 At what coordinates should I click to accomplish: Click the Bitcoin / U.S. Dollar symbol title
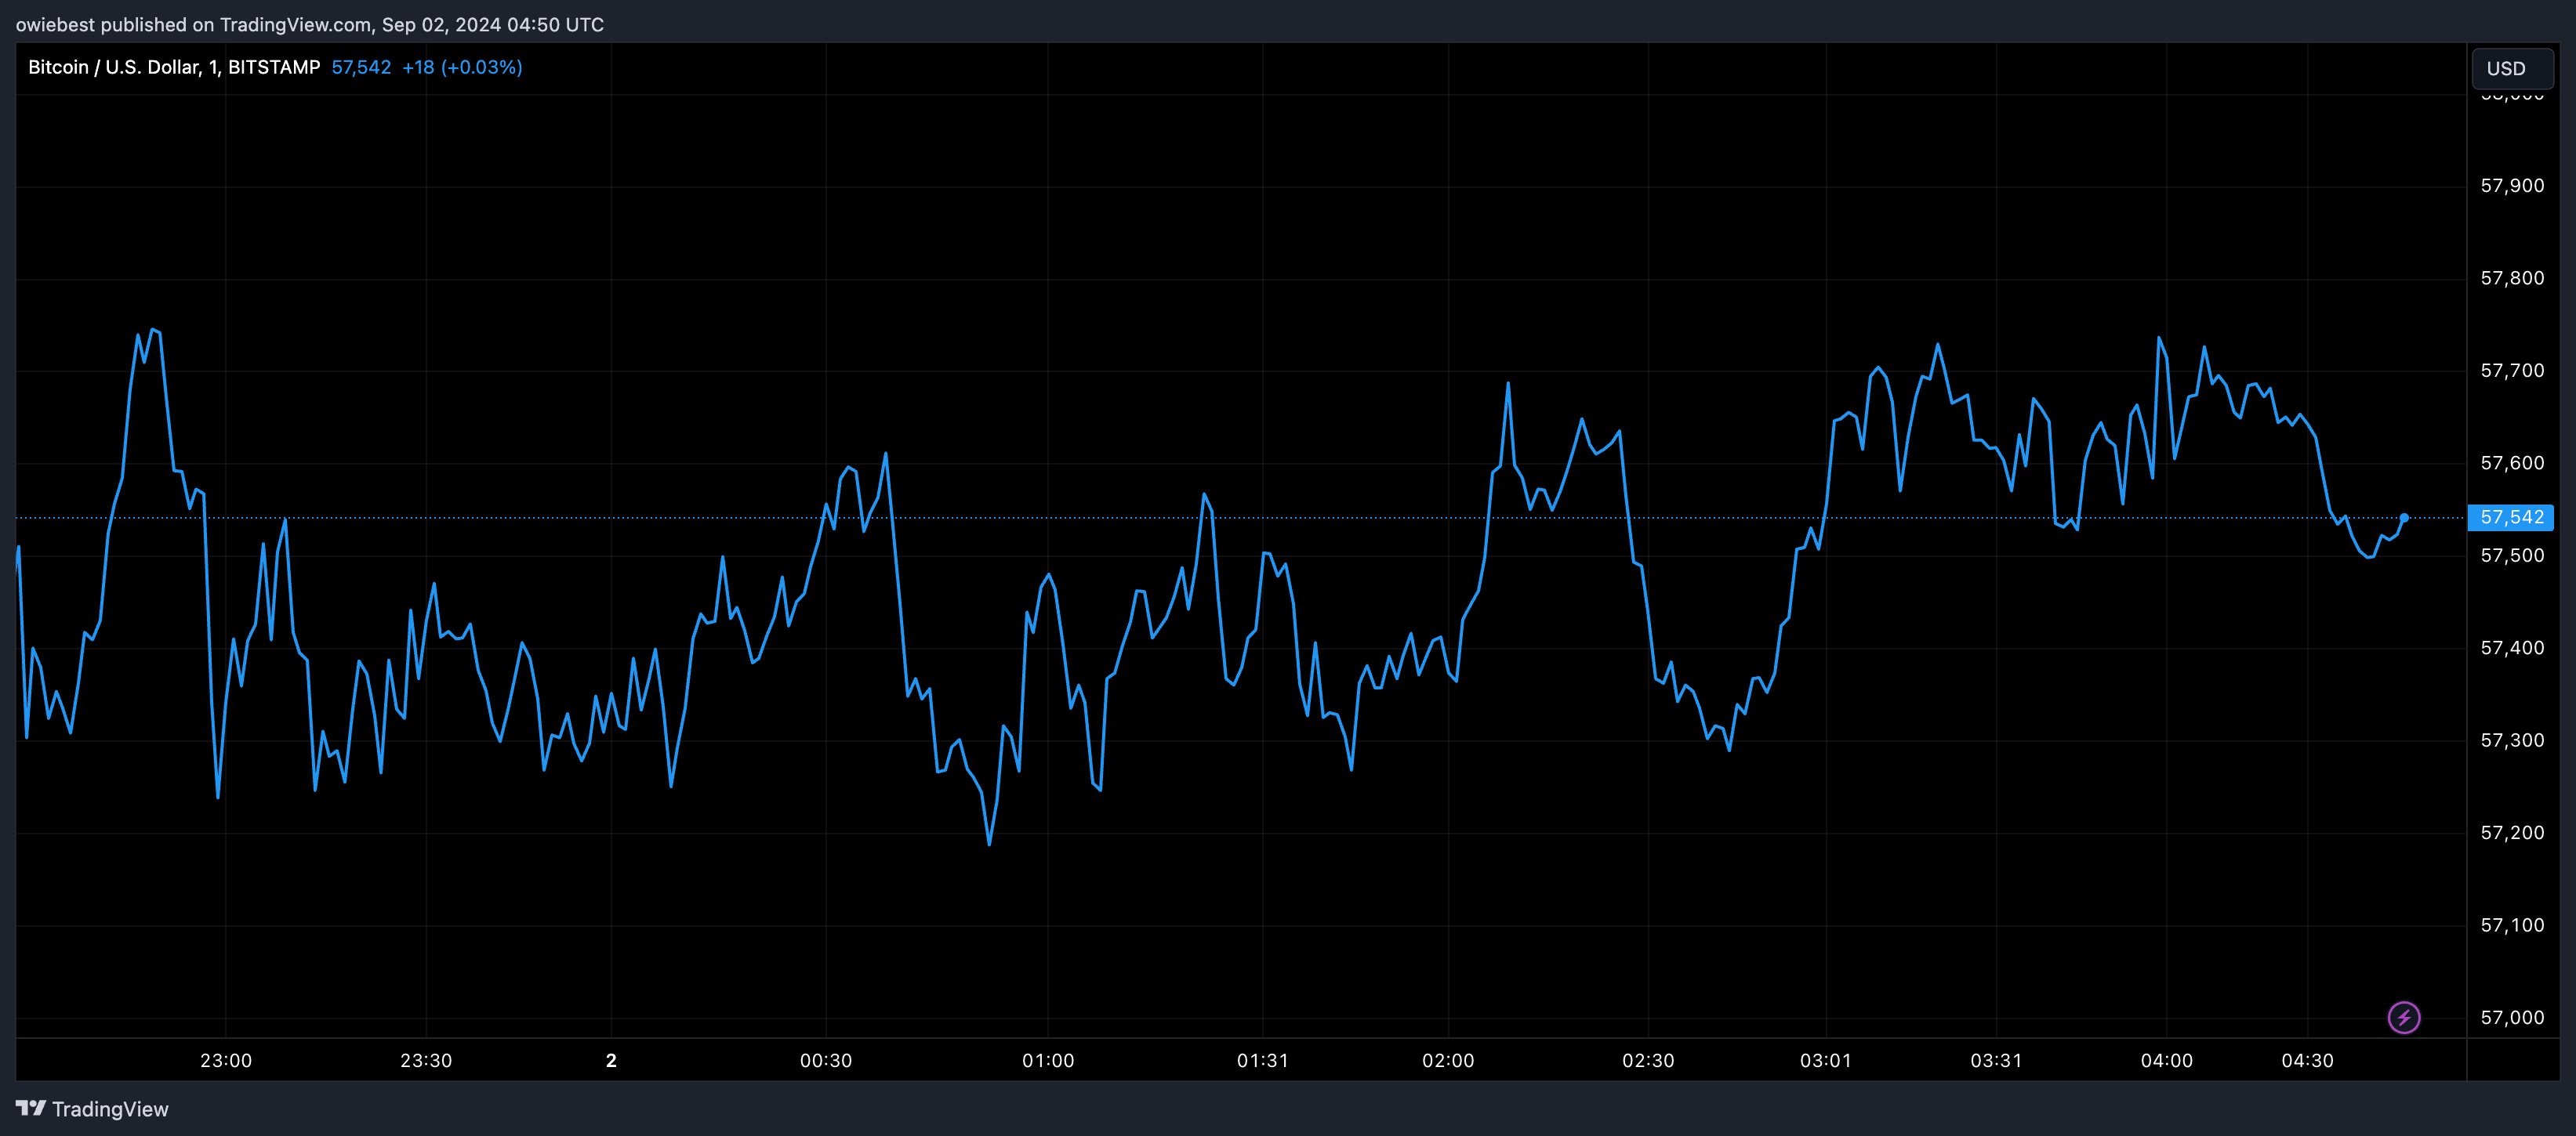click(x=174, y=67)
